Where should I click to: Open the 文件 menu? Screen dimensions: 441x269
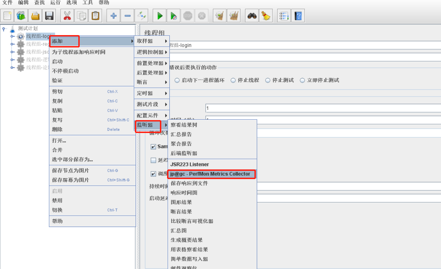[7, 3]
